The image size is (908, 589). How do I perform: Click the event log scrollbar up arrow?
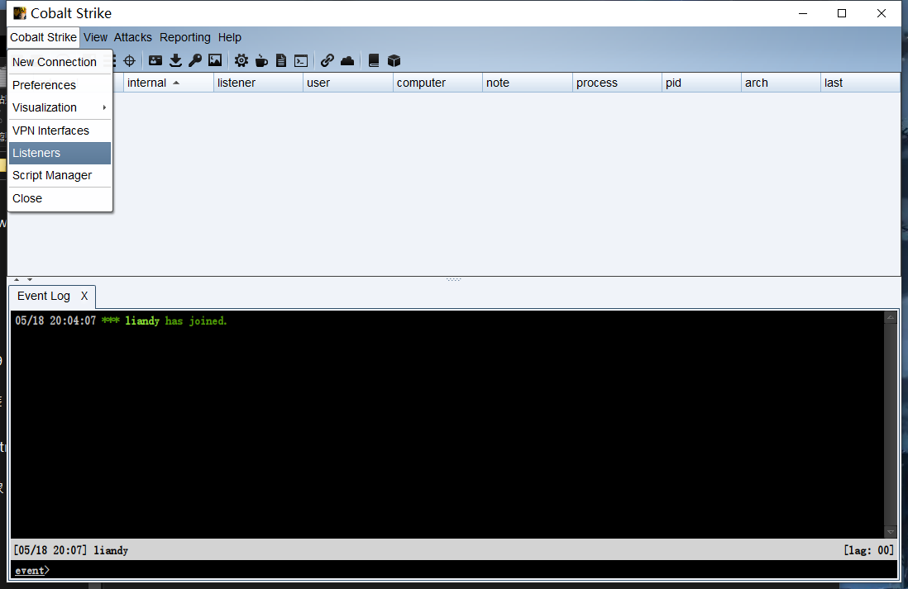point(891,317)
